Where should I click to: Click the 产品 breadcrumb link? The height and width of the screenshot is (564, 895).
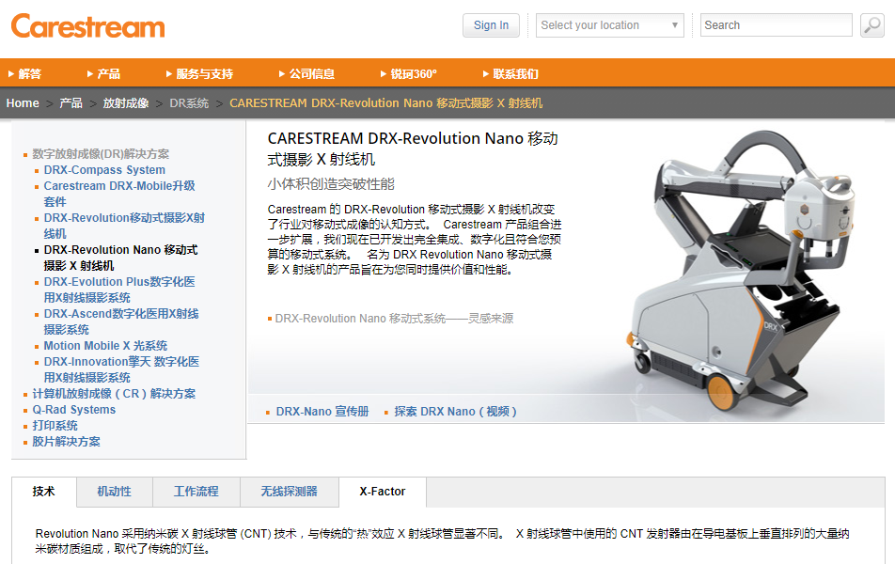coord(71,103)
